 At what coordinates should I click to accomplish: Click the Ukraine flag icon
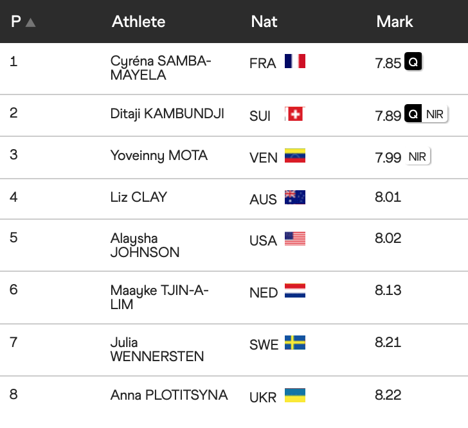coord(294,395)
